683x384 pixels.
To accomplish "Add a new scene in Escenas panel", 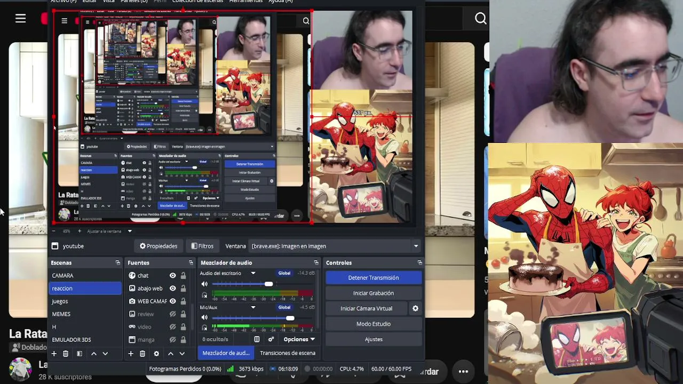I will [54, 354].
